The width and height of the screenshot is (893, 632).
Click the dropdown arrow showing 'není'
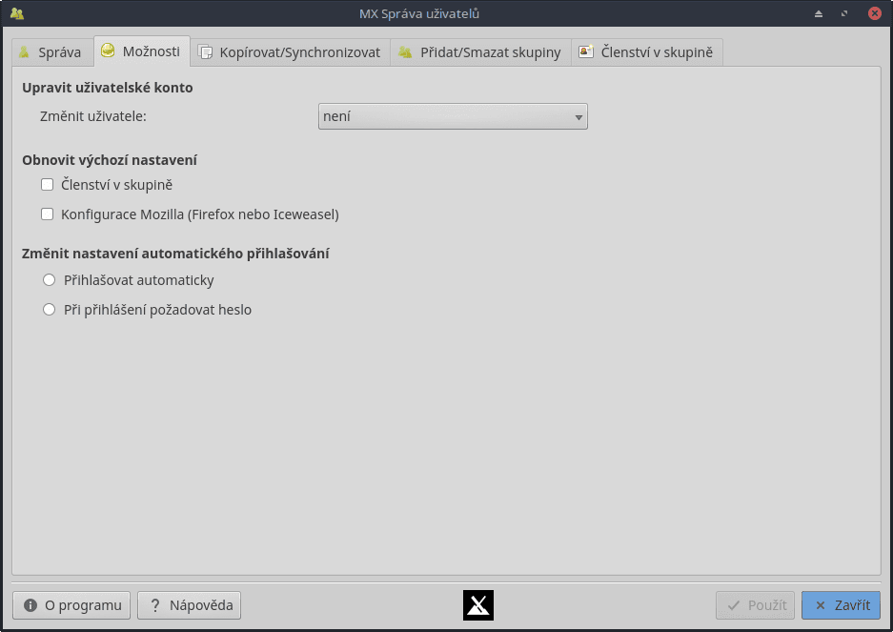(x=577, y=115)
